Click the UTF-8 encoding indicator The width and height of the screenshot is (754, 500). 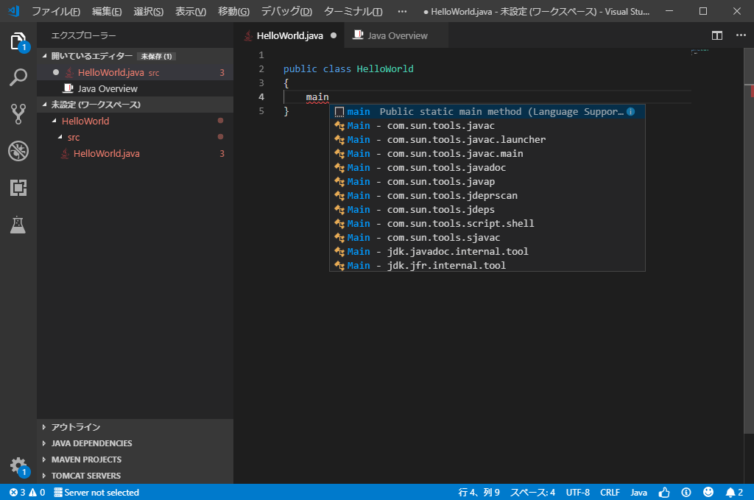click(x=578, y=492)
